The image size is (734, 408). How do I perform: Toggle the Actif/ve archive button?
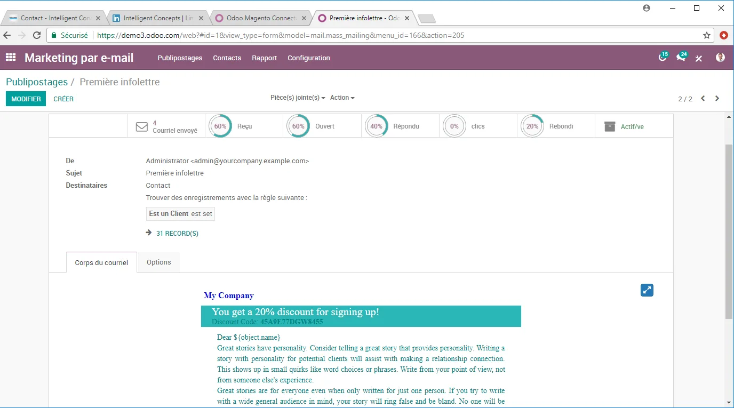634,126
